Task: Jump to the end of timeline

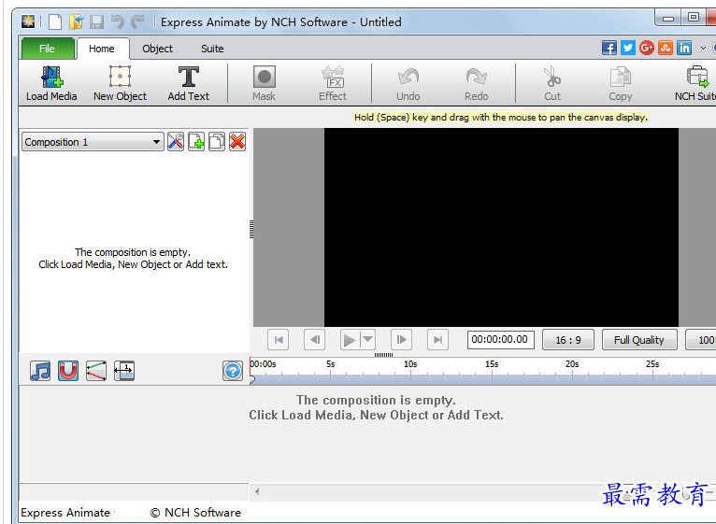Action: 437,340
